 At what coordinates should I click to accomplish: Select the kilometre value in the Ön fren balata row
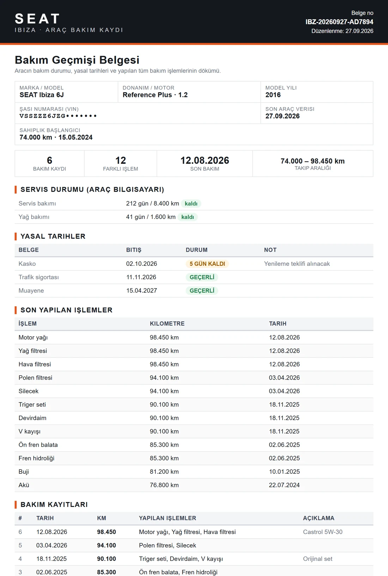164,445
